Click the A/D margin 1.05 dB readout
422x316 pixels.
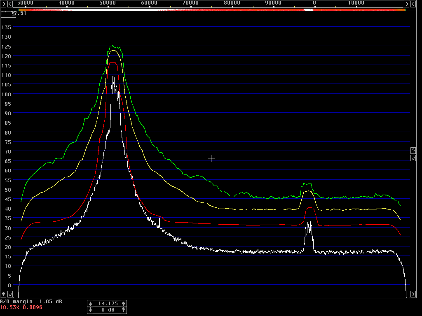point(31,302)
